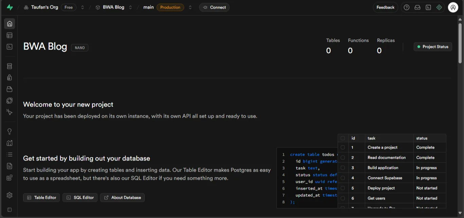Open Advisors lightbulb icon
This screenshot has height=218, width=464.
pyautogui.click(x=10, y=132)
